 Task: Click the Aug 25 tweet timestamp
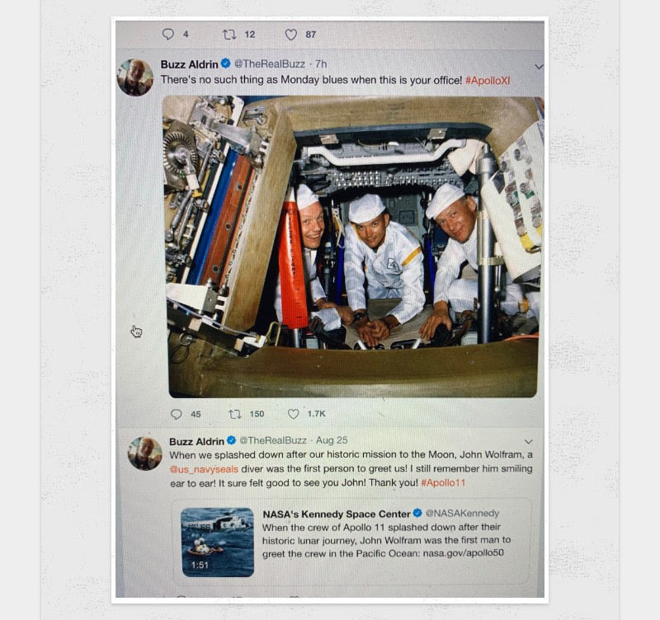click(332, 440)
